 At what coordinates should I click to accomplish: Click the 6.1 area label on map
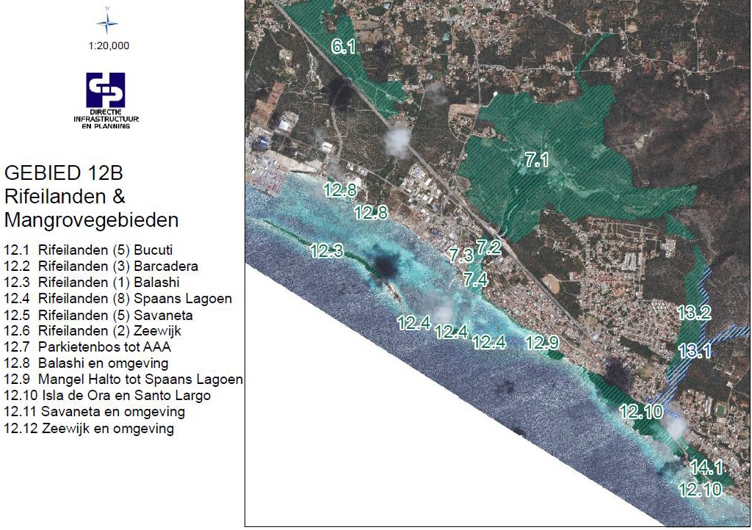click(x=343, y=48)
